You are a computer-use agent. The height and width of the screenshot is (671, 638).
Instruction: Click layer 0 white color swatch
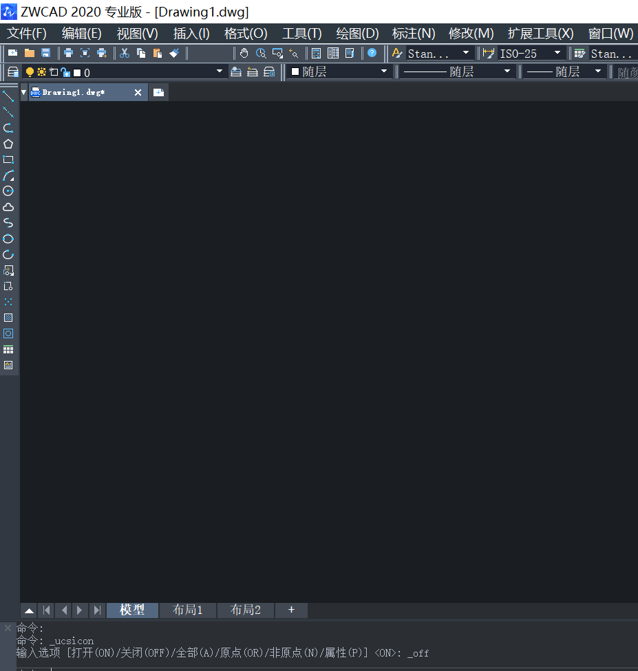(x=77, y=72)
